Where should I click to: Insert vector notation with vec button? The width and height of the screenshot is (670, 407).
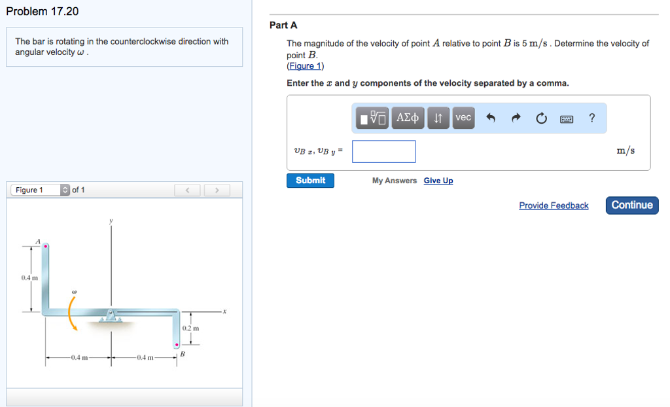[463, 118]
